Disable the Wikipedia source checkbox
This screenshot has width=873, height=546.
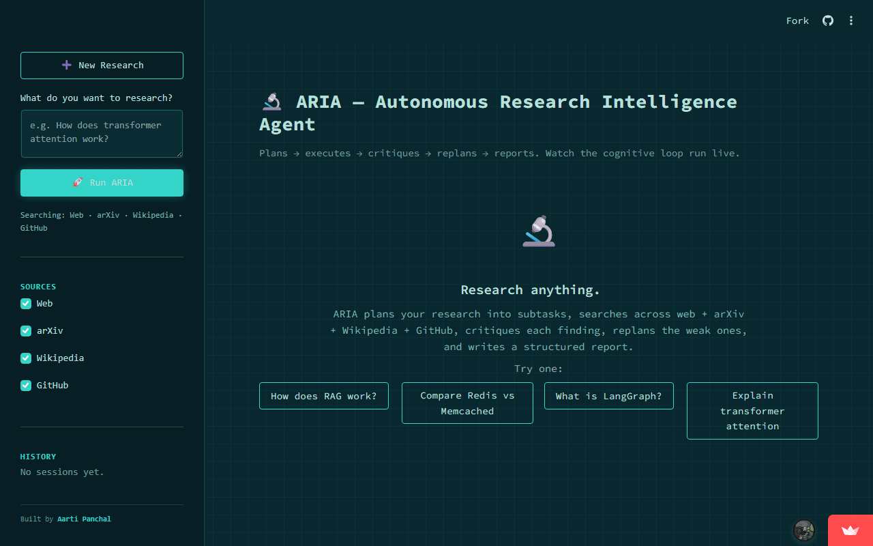tap(26, 358)
